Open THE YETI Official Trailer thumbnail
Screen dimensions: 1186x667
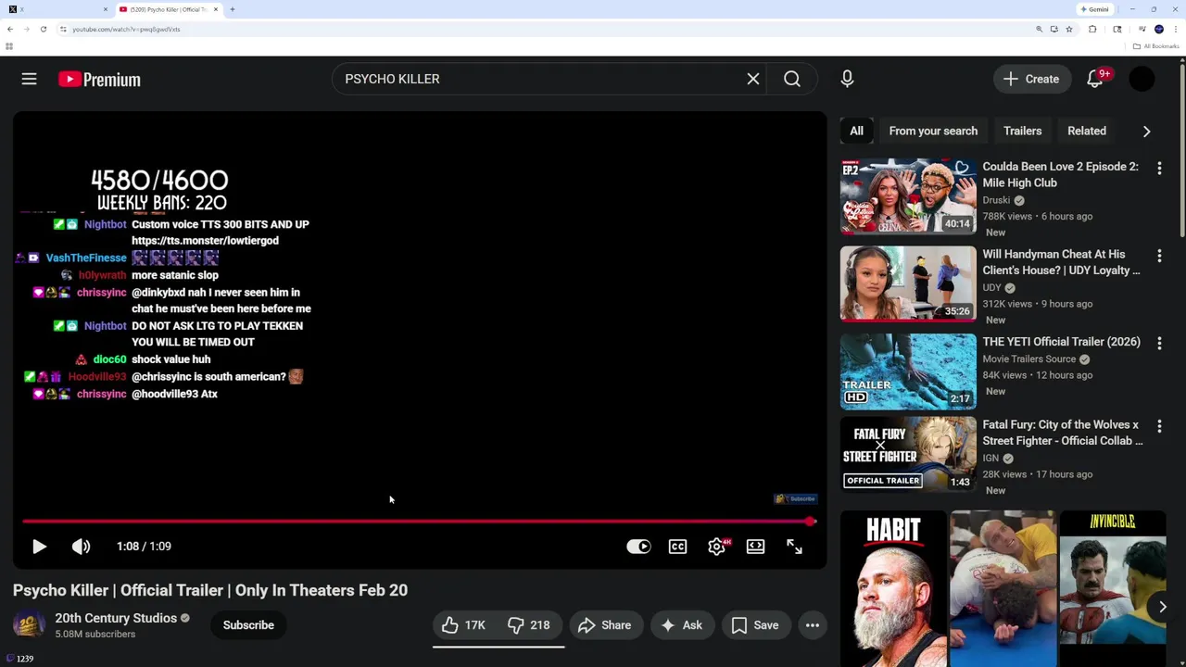click(x=908, y=371)
